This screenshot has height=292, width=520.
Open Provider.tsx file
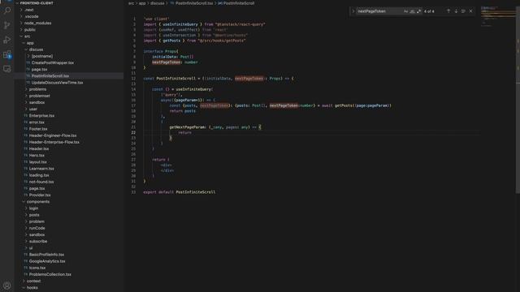point(40,195)
